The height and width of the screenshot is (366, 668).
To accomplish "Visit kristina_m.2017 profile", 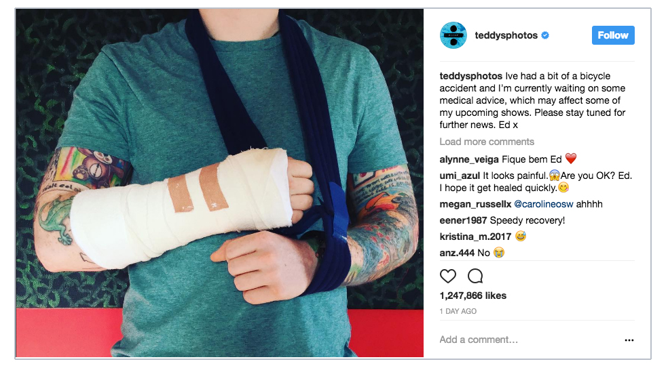I will tap(475, 237).
